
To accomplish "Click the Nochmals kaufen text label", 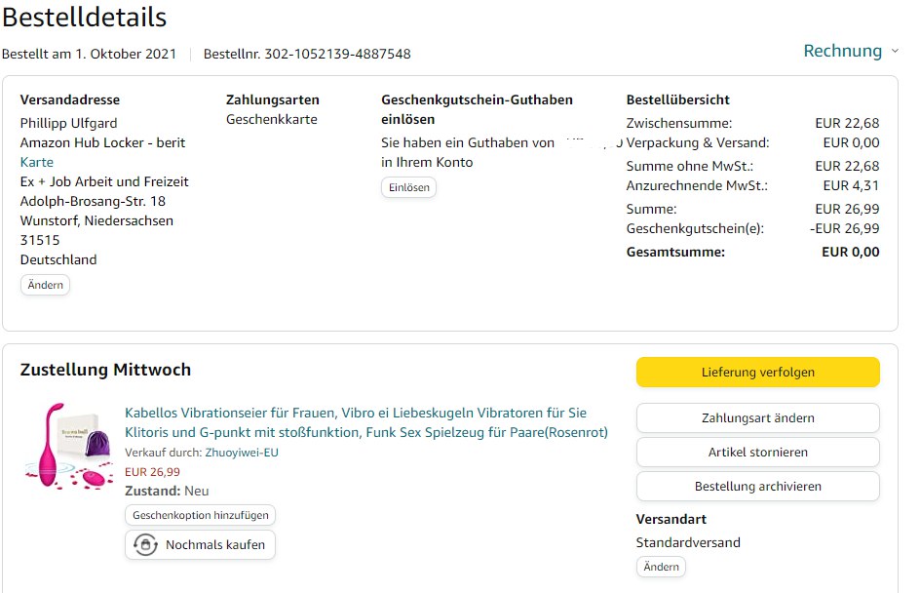I will (x=215, y=545).
